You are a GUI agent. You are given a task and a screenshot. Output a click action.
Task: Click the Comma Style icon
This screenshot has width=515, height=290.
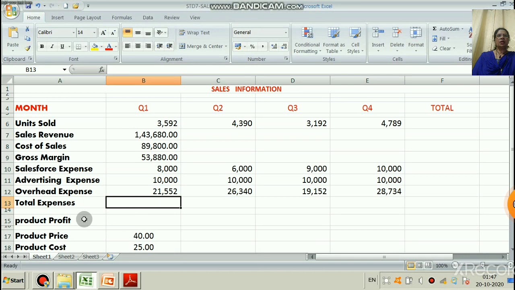point(262,46)
